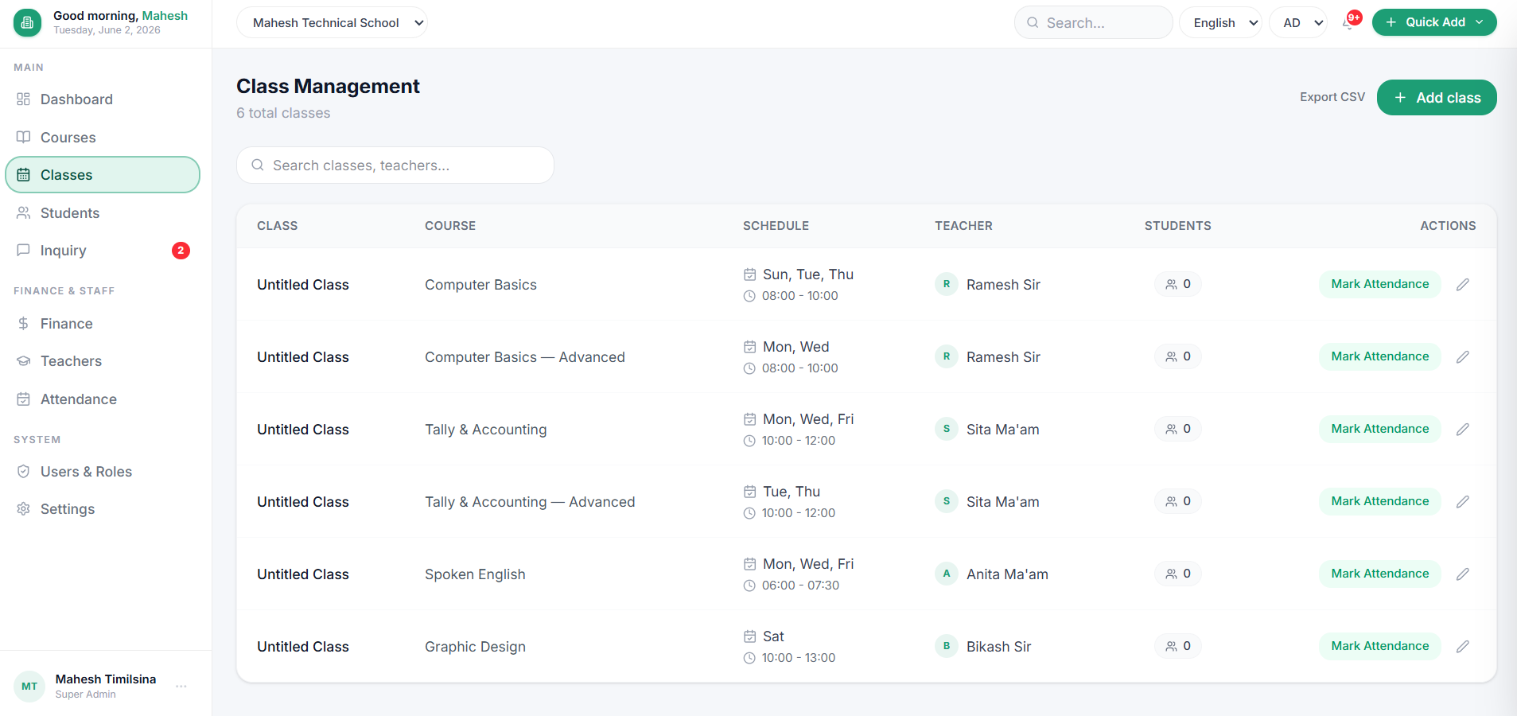Open the Mahesh Technical School dropdown

[x=332, y=23]
